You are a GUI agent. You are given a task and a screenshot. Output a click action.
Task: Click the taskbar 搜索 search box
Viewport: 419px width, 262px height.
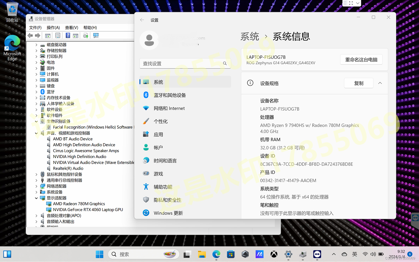pos(144,254)
